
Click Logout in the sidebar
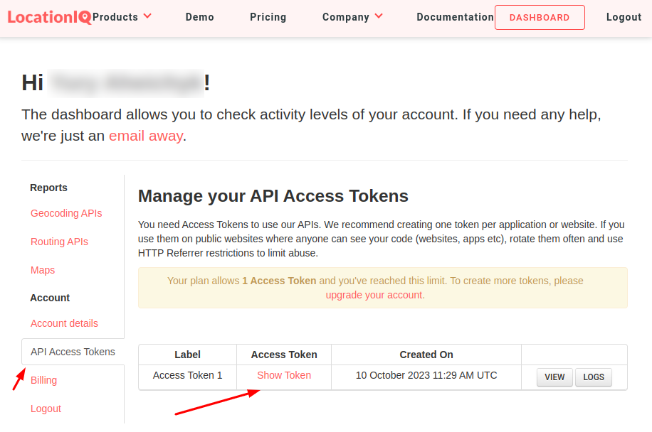coord(46,409)
